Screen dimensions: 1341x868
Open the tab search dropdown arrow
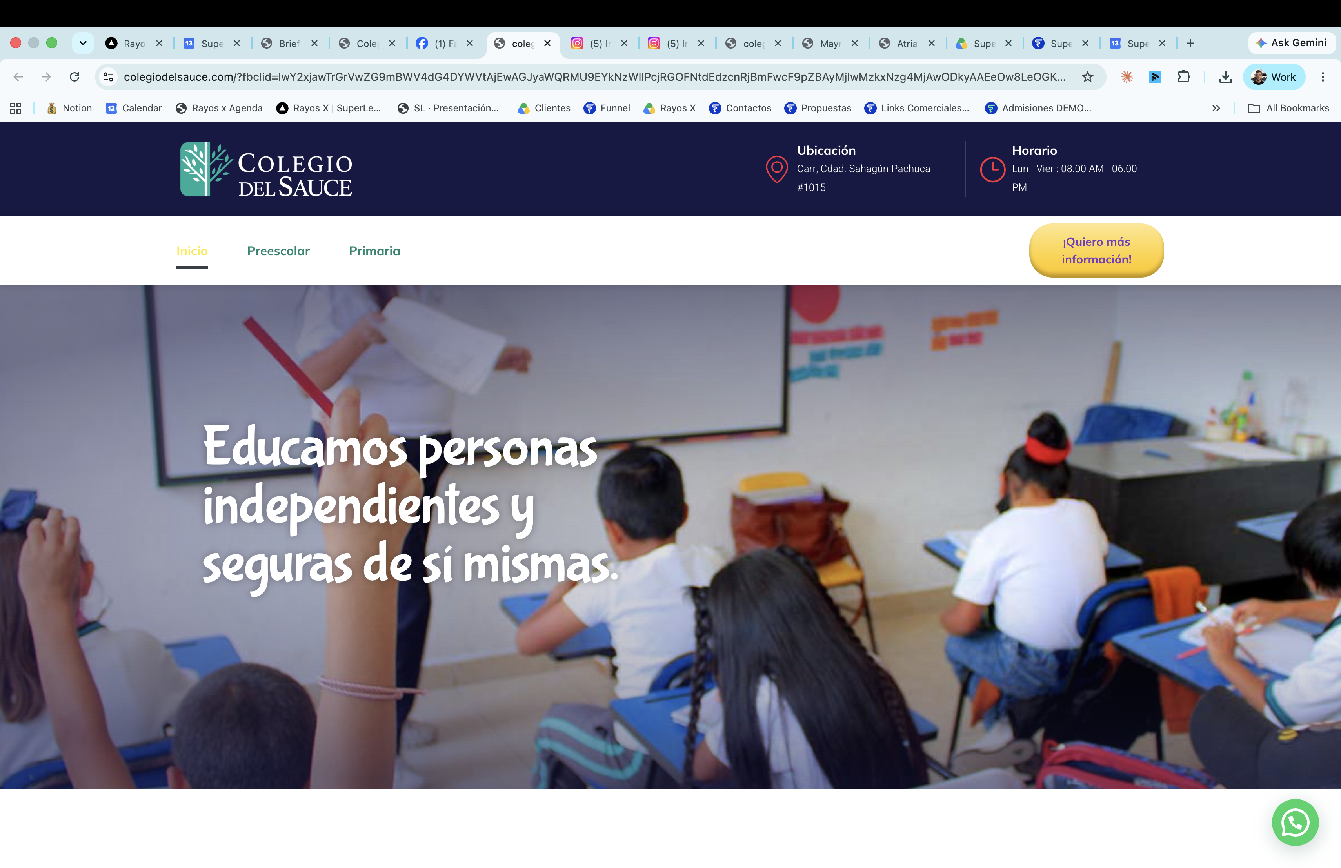point(83,43)
